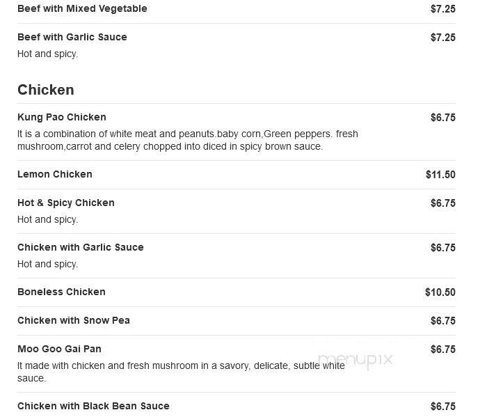The width and height of the screenshot is (480, 417).
Task: Choose Chicken with Snow Pea
Action: [74, 320]
